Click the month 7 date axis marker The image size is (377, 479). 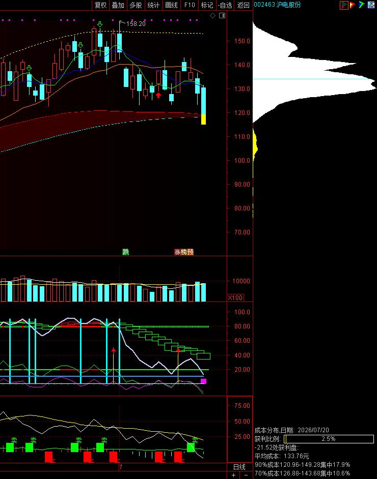pos(121,467)
